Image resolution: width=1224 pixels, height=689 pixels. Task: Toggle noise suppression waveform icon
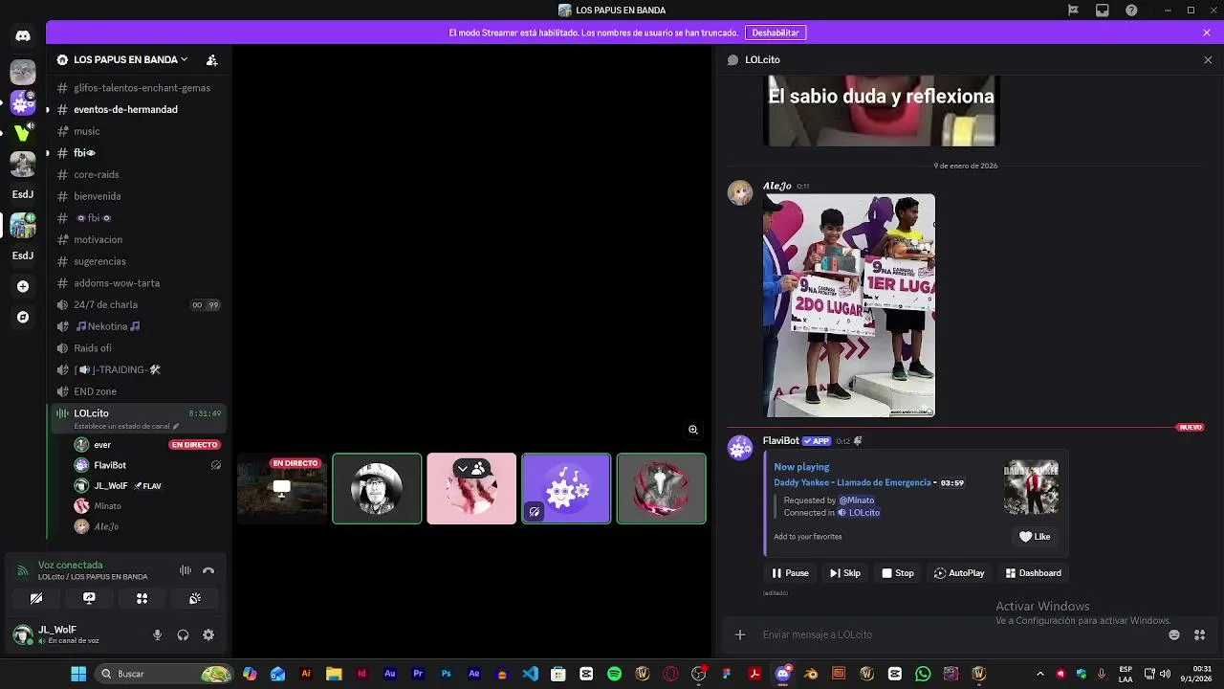(186, 570)
